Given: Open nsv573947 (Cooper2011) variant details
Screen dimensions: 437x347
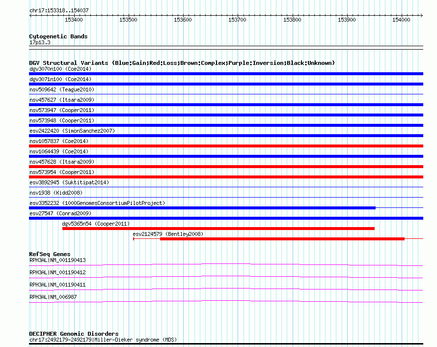Looking at the screenshot, I should tap(62, 110).
